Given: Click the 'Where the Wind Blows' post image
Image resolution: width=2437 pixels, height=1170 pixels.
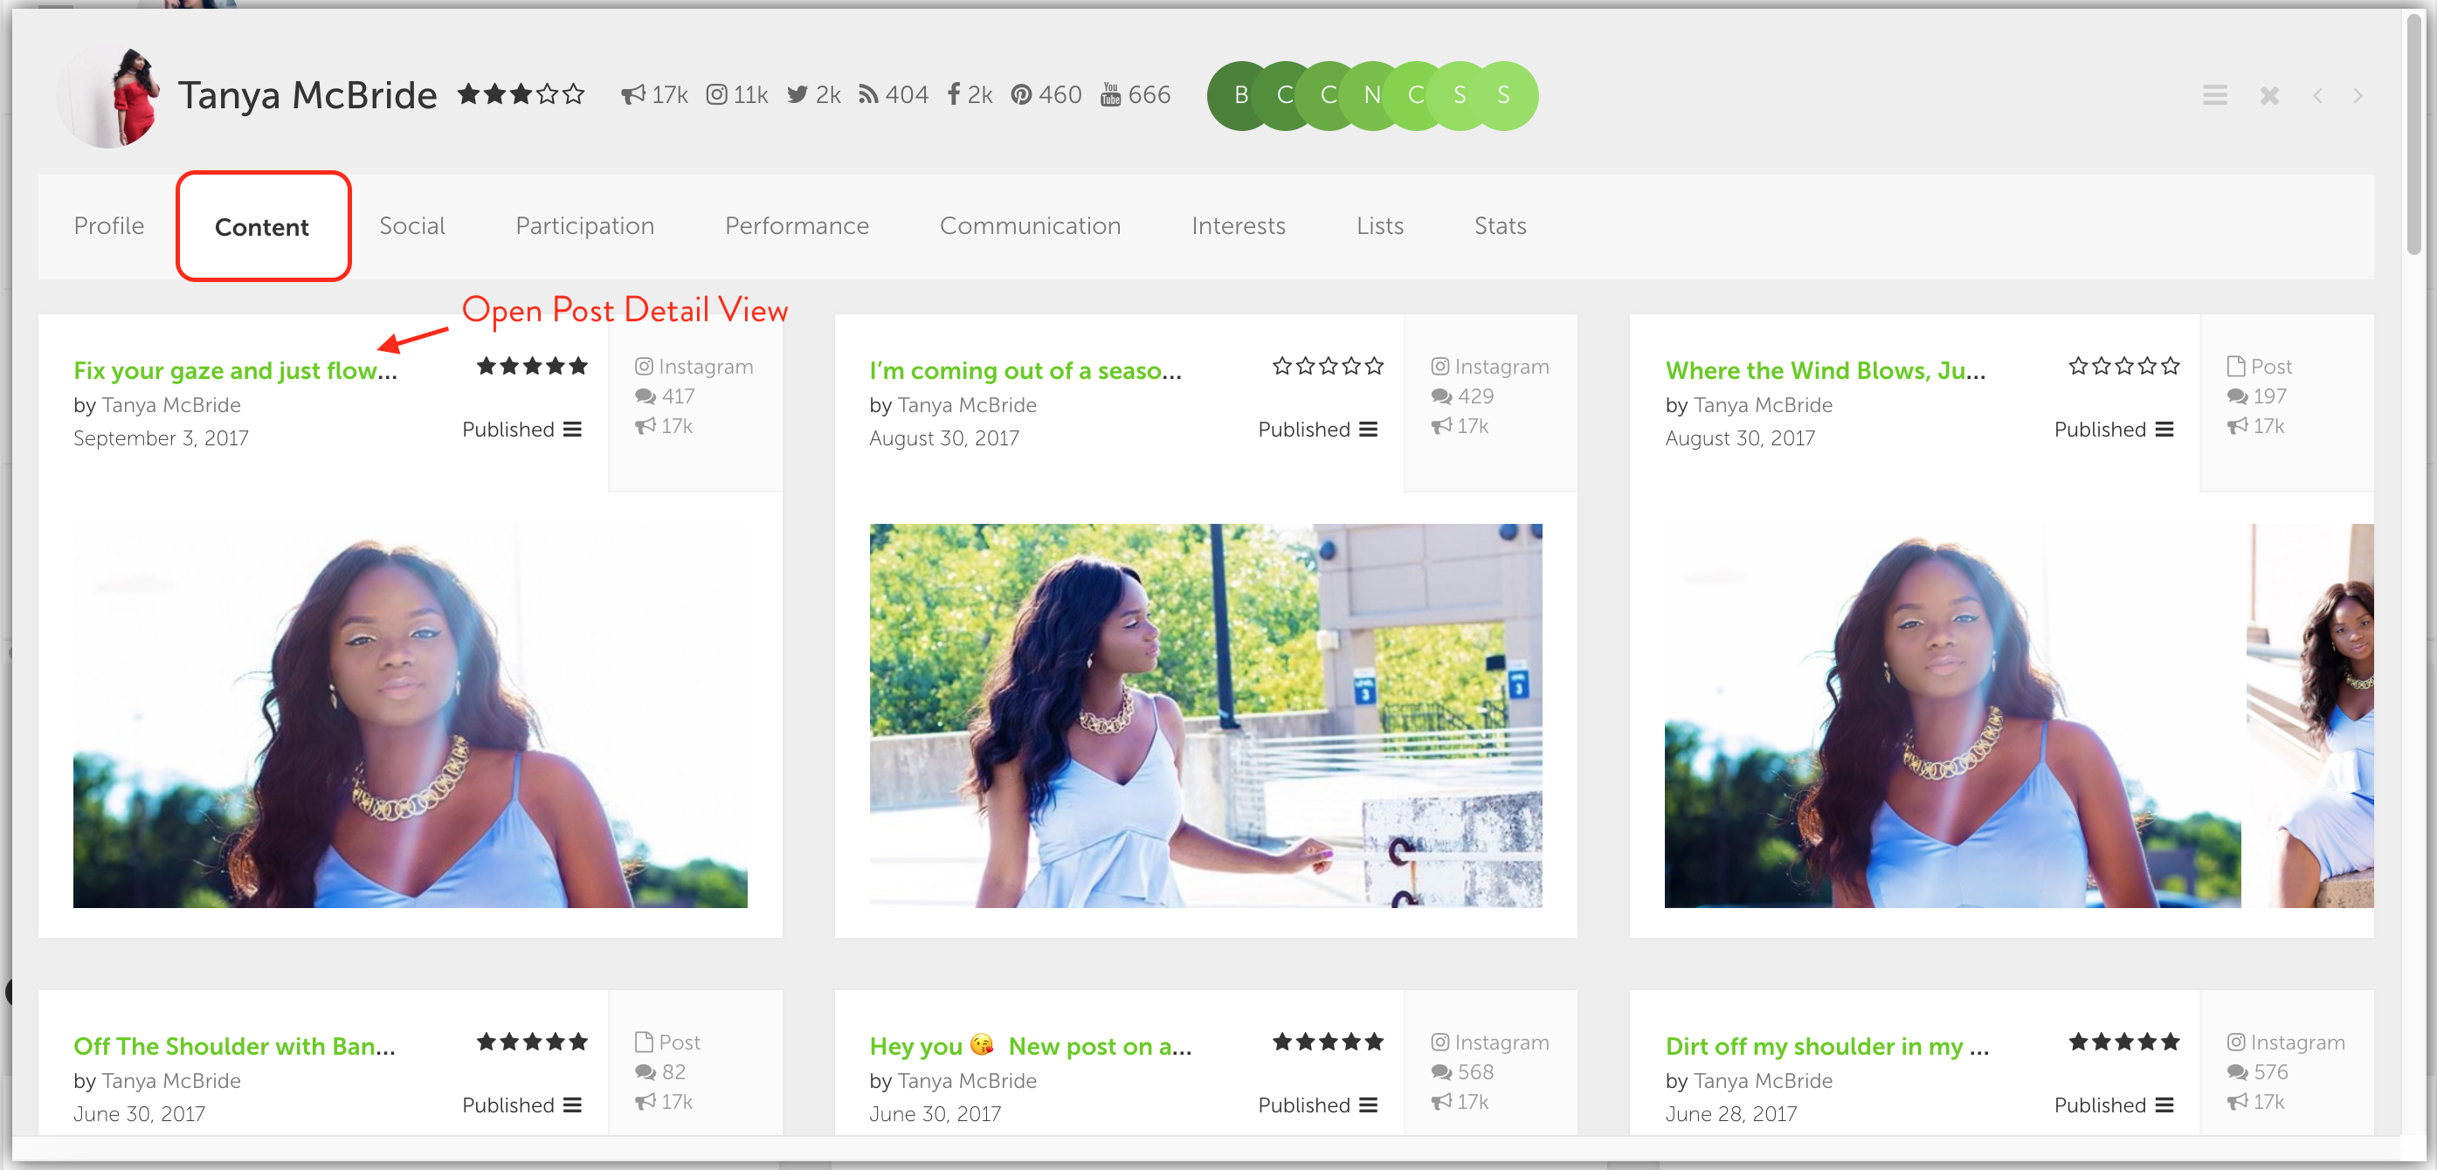Looking at the screenshot, I should (1952, 716).
